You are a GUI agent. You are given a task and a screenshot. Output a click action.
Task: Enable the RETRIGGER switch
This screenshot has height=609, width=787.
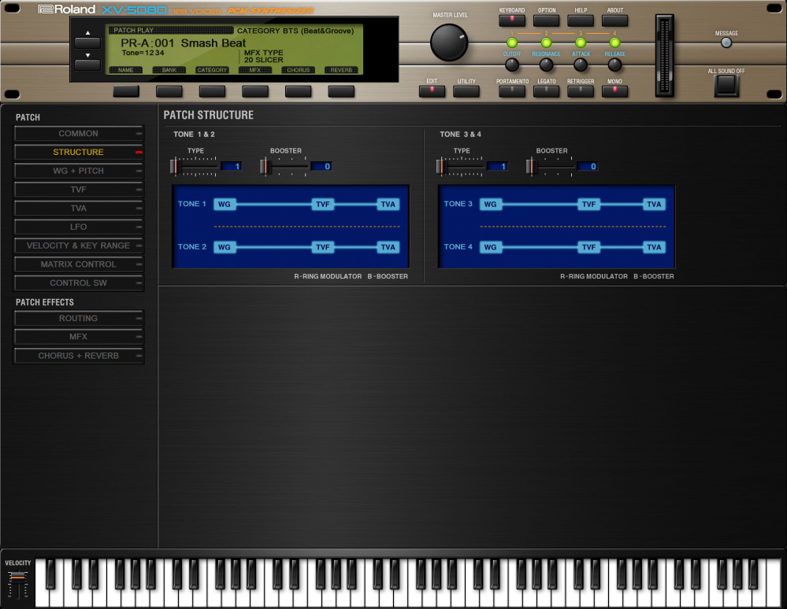pos(581,91)
